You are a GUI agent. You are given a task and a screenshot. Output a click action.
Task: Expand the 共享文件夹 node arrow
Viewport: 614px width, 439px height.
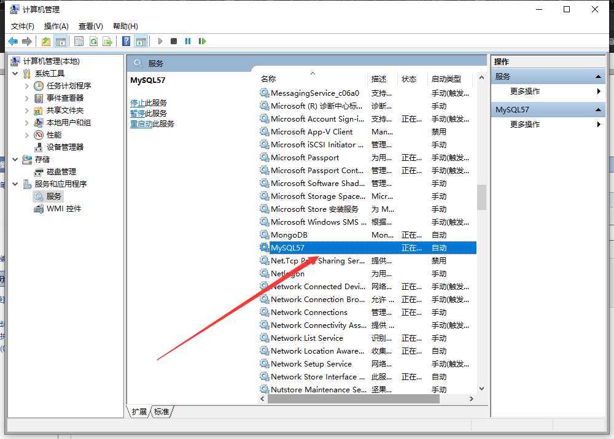pos(26,111)
